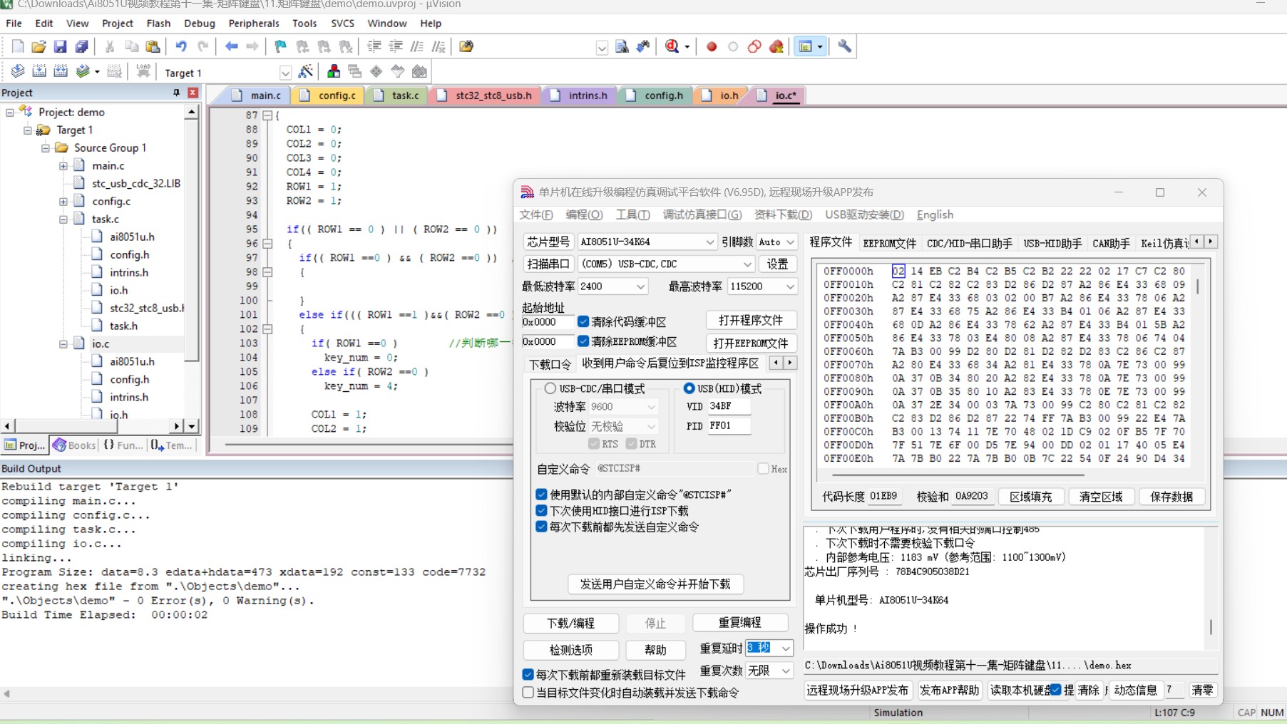Click the save data (保存数据) button

pyautogui.click(x=1171, y=497)
